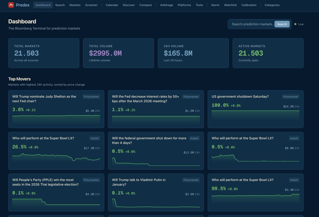Open US government shutdown Saturday market

coord(255,109)
